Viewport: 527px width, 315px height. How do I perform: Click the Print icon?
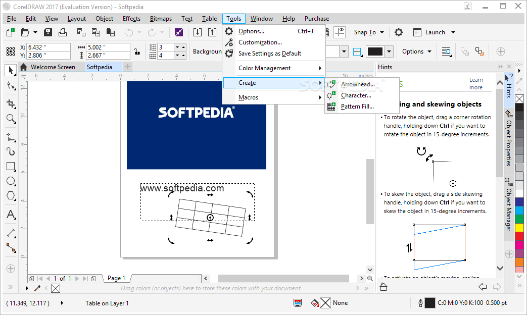[63, 32]
